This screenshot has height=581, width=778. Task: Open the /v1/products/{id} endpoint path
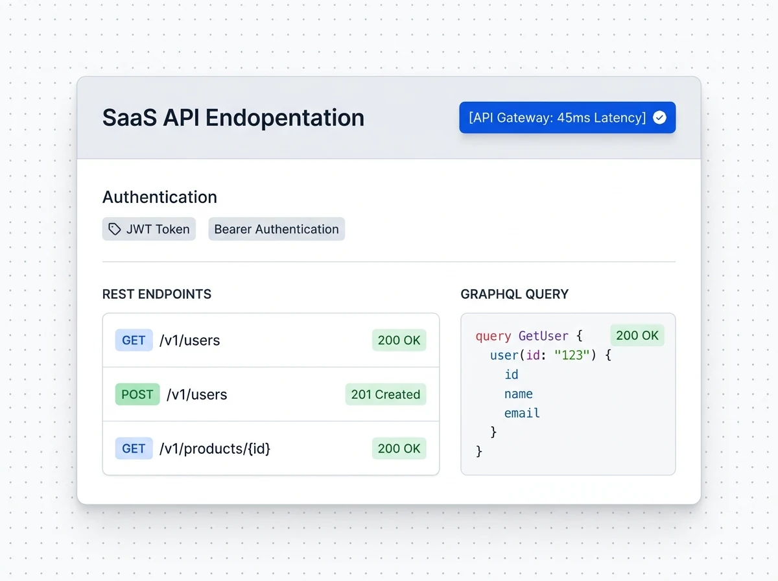215,449
